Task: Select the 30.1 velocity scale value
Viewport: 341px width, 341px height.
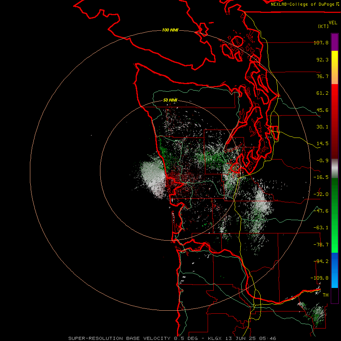Action: [322, 127]
